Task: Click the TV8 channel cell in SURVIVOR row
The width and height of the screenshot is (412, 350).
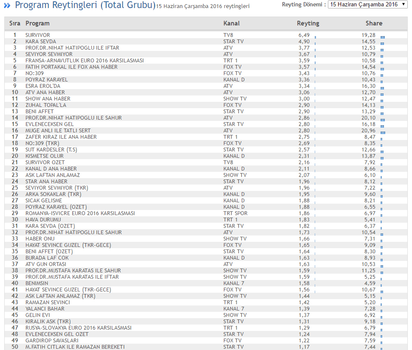Action: [x=229, y=35]
